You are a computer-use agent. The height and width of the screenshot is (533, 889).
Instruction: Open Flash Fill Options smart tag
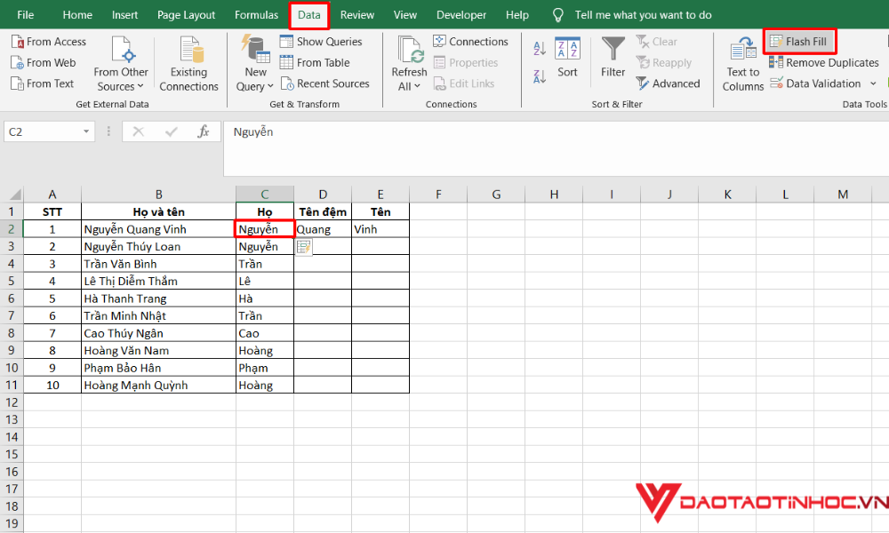(303, 246)
